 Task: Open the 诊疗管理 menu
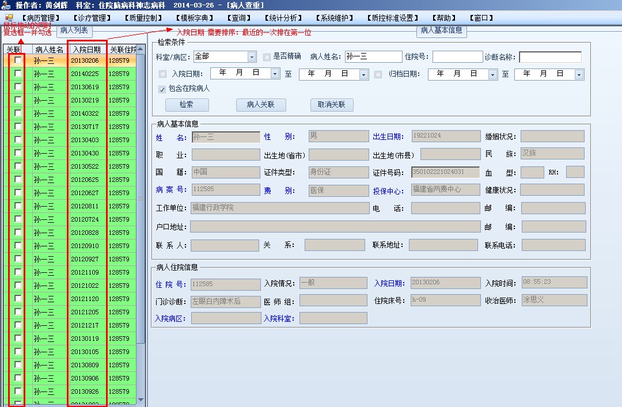pyautogui.click(x=92, y=18)
